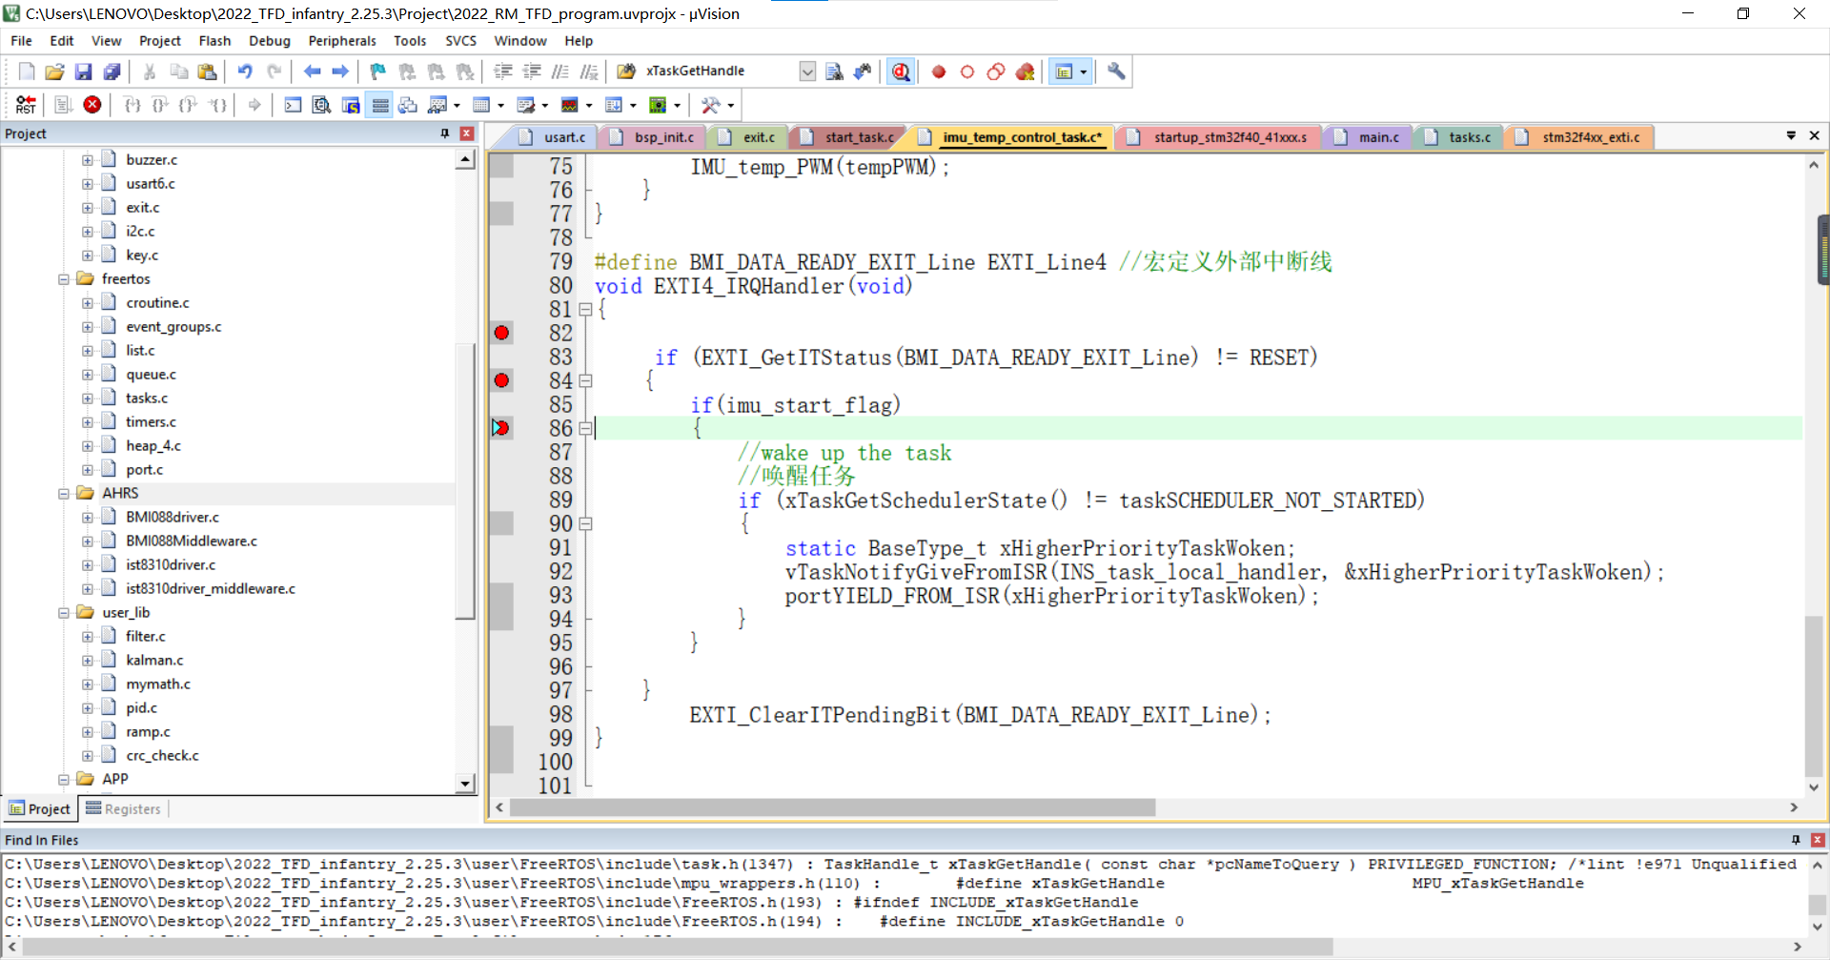Close the Project panel

click(x=466, y=133)
